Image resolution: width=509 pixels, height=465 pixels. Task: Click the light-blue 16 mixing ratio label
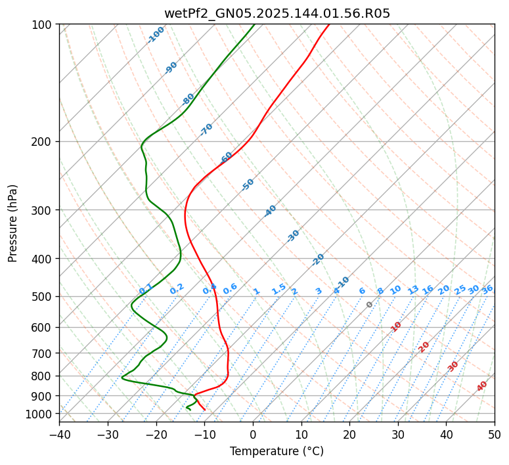(428, 290)
